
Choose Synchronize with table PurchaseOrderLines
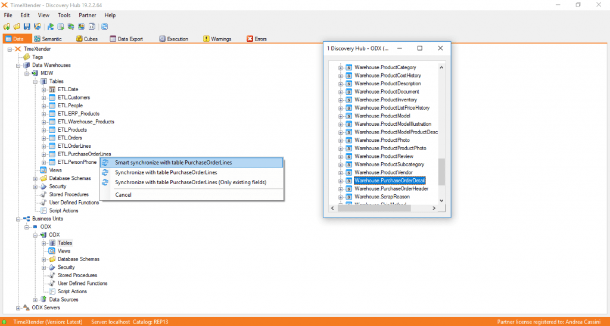[191, 172]
